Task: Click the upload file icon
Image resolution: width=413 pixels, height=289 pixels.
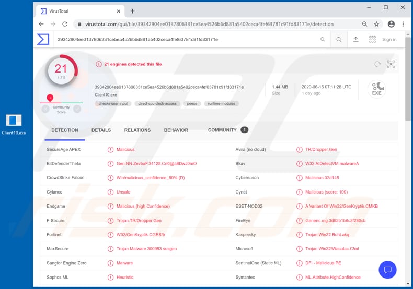Action: click(x=356, y=40)
